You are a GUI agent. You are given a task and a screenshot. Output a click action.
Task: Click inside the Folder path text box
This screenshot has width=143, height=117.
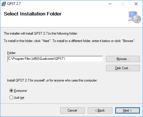[x=55, y=59]
